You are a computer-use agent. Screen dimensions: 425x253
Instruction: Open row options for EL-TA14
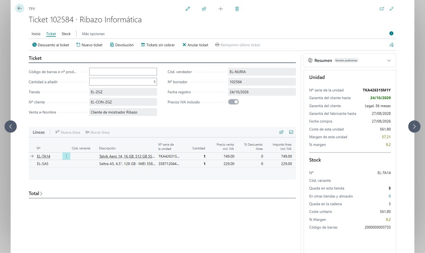[x=66, y=156]
